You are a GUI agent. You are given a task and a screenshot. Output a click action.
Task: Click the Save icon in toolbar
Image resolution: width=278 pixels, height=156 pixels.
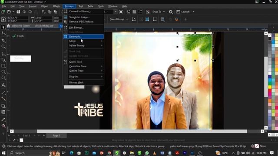point(18,12)
